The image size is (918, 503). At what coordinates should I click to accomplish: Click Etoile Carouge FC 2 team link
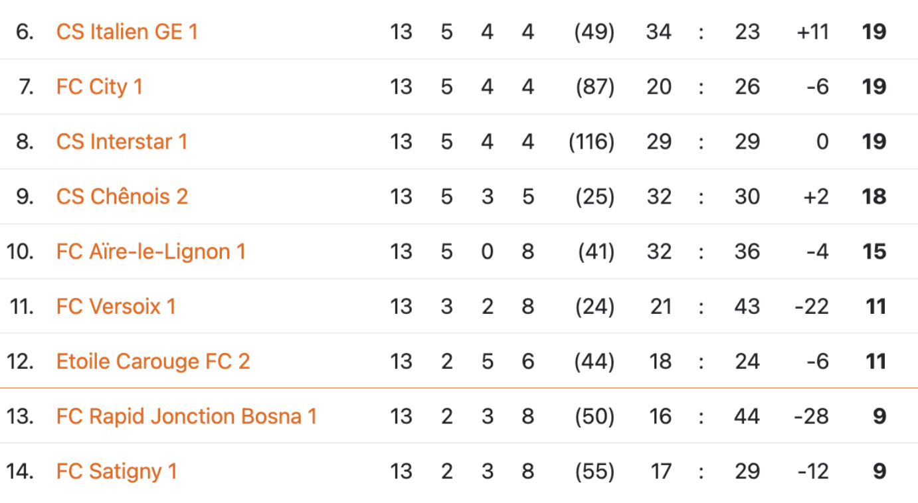click(x=153, y=362)
